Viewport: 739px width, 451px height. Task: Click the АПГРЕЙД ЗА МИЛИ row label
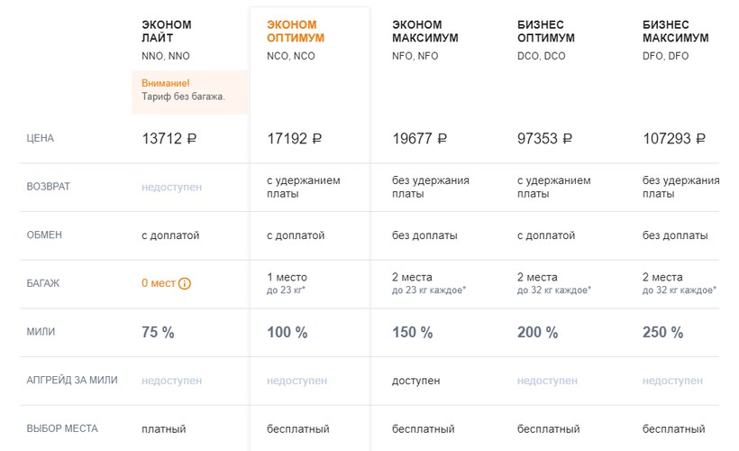point(73,381)
